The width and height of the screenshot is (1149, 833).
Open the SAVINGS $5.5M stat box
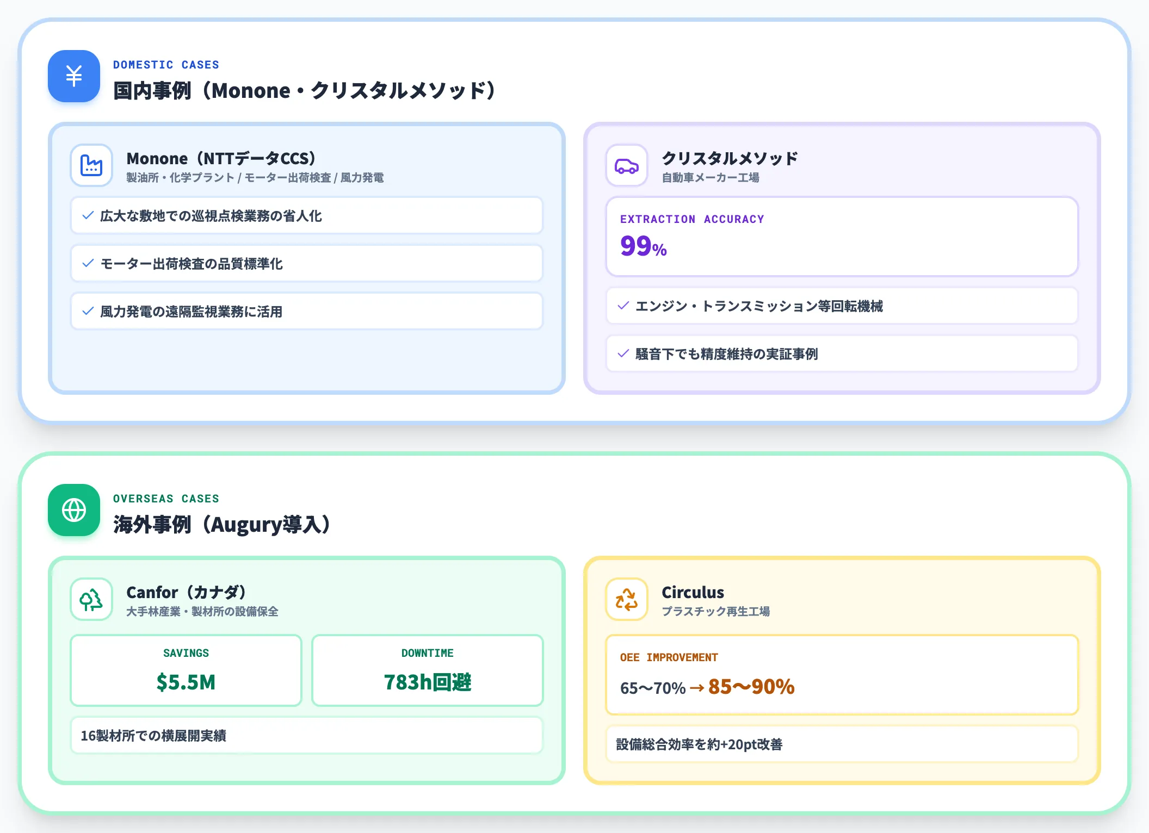coord(186,670)
